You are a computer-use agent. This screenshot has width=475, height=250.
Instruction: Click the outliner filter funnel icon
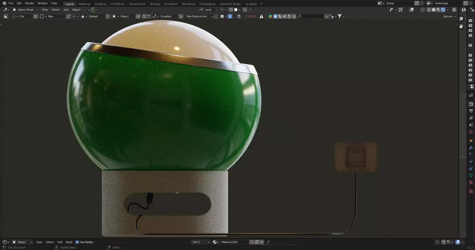coord(340,16)
